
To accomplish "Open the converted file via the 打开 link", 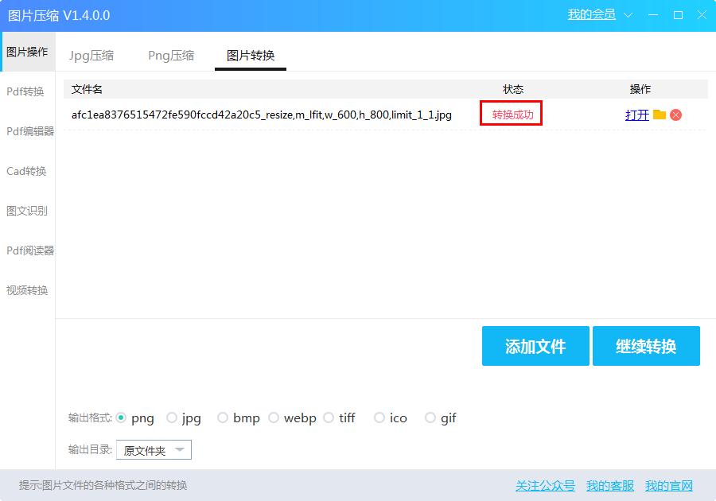I will pyautogui.click(x=637, y=115).
